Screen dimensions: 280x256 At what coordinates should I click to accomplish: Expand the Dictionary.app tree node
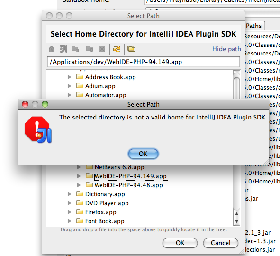(69, 194)
